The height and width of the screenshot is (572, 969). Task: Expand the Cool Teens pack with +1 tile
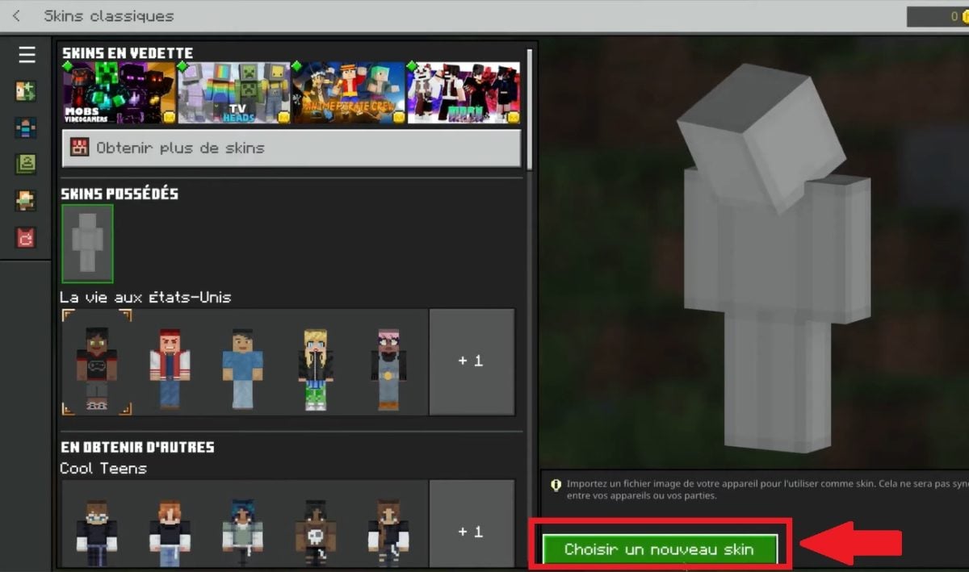(x=471, y=532)
